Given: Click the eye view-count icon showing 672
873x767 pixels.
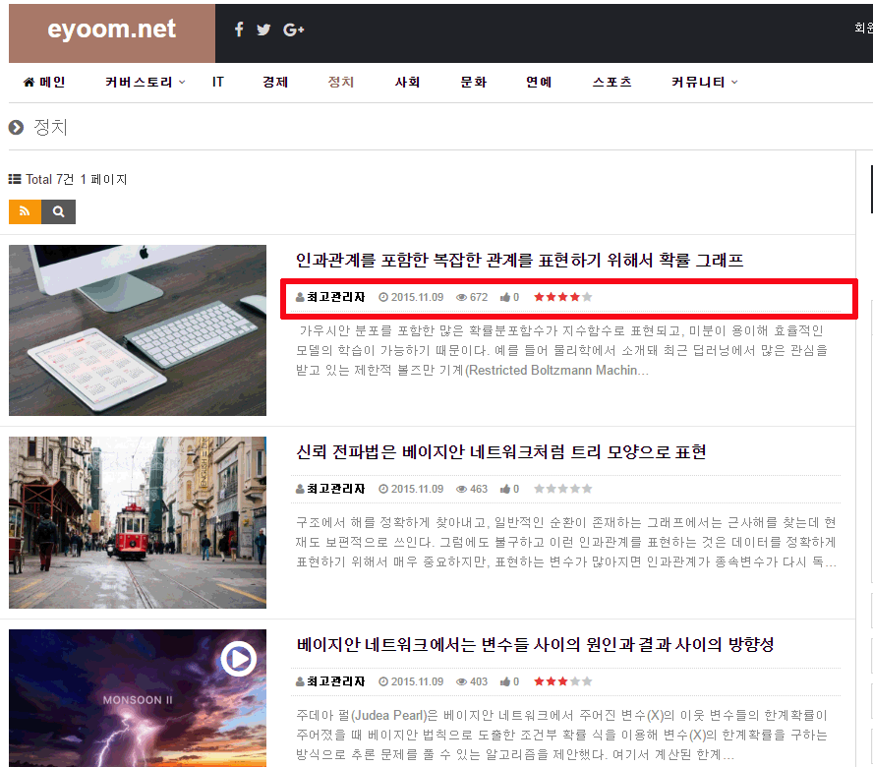Looking at the screenshot, I should pyautogui.click(x=461, y=297).
